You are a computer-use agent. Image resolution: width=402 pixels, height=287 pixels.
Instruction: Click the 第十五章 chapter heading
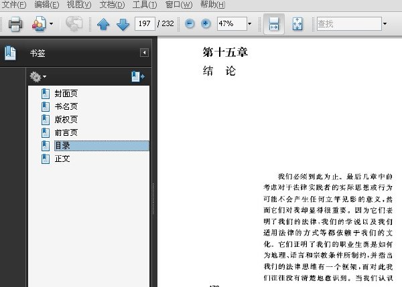tap(225, 52)
